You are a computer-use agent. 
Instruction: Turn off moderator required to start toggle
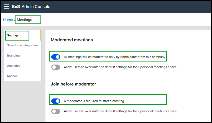[56, 101]
